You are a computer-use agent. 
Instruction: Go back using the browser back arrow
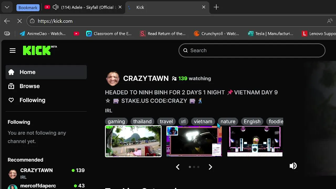(7, 21)
